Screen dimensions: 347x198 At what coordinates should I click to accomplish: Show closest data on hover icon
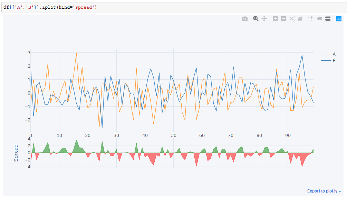pos(319,19)
